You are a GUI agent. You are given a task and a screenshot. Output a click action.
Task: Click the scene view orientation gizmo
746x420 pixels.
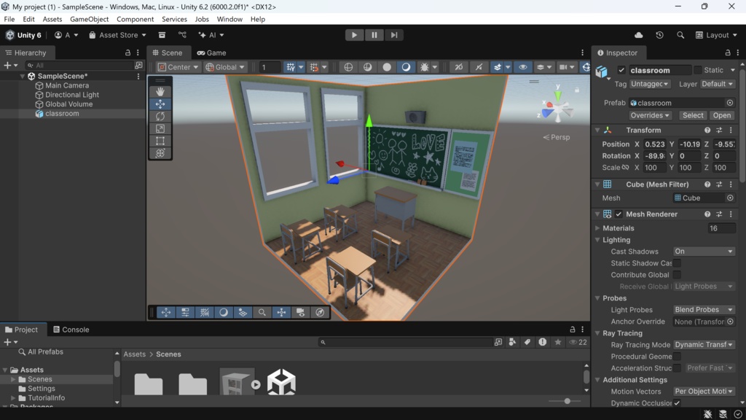[x=557, y=106]
